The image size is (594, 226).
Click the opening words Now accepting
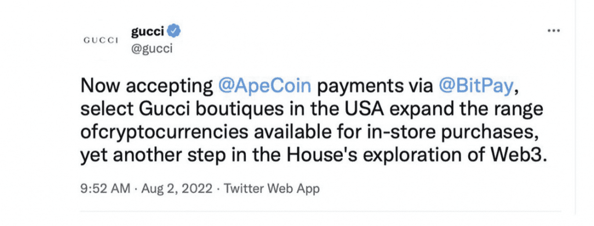[x=147, y=88]
